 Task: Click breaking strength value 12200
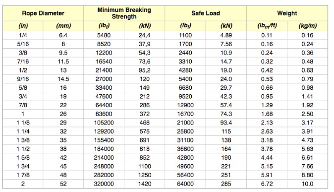[x=104, y=53]
